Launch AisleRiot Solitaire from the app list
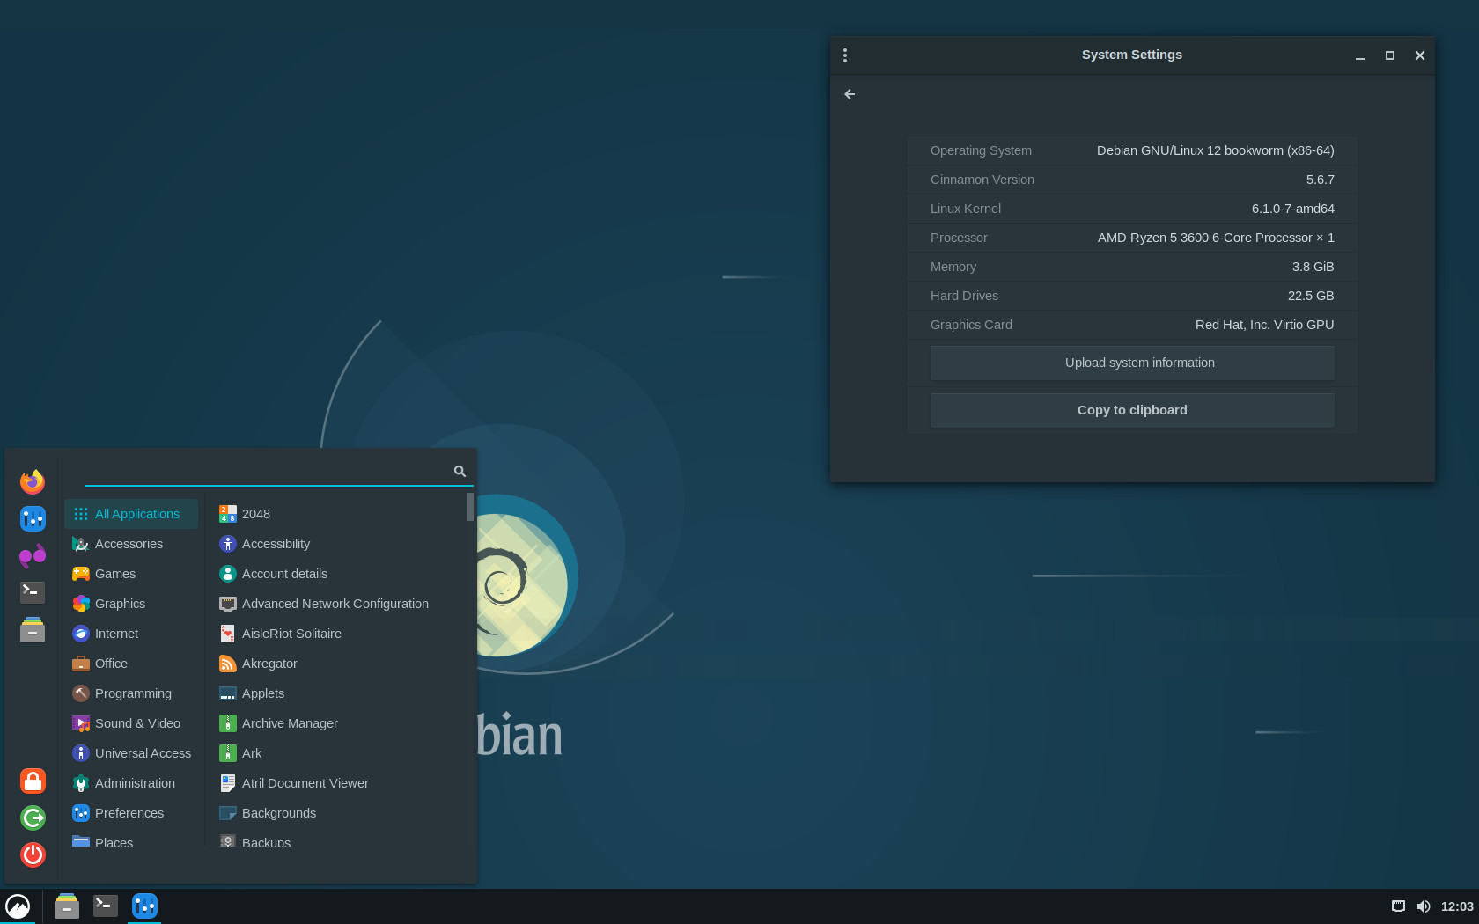 (x=291, y=633)
